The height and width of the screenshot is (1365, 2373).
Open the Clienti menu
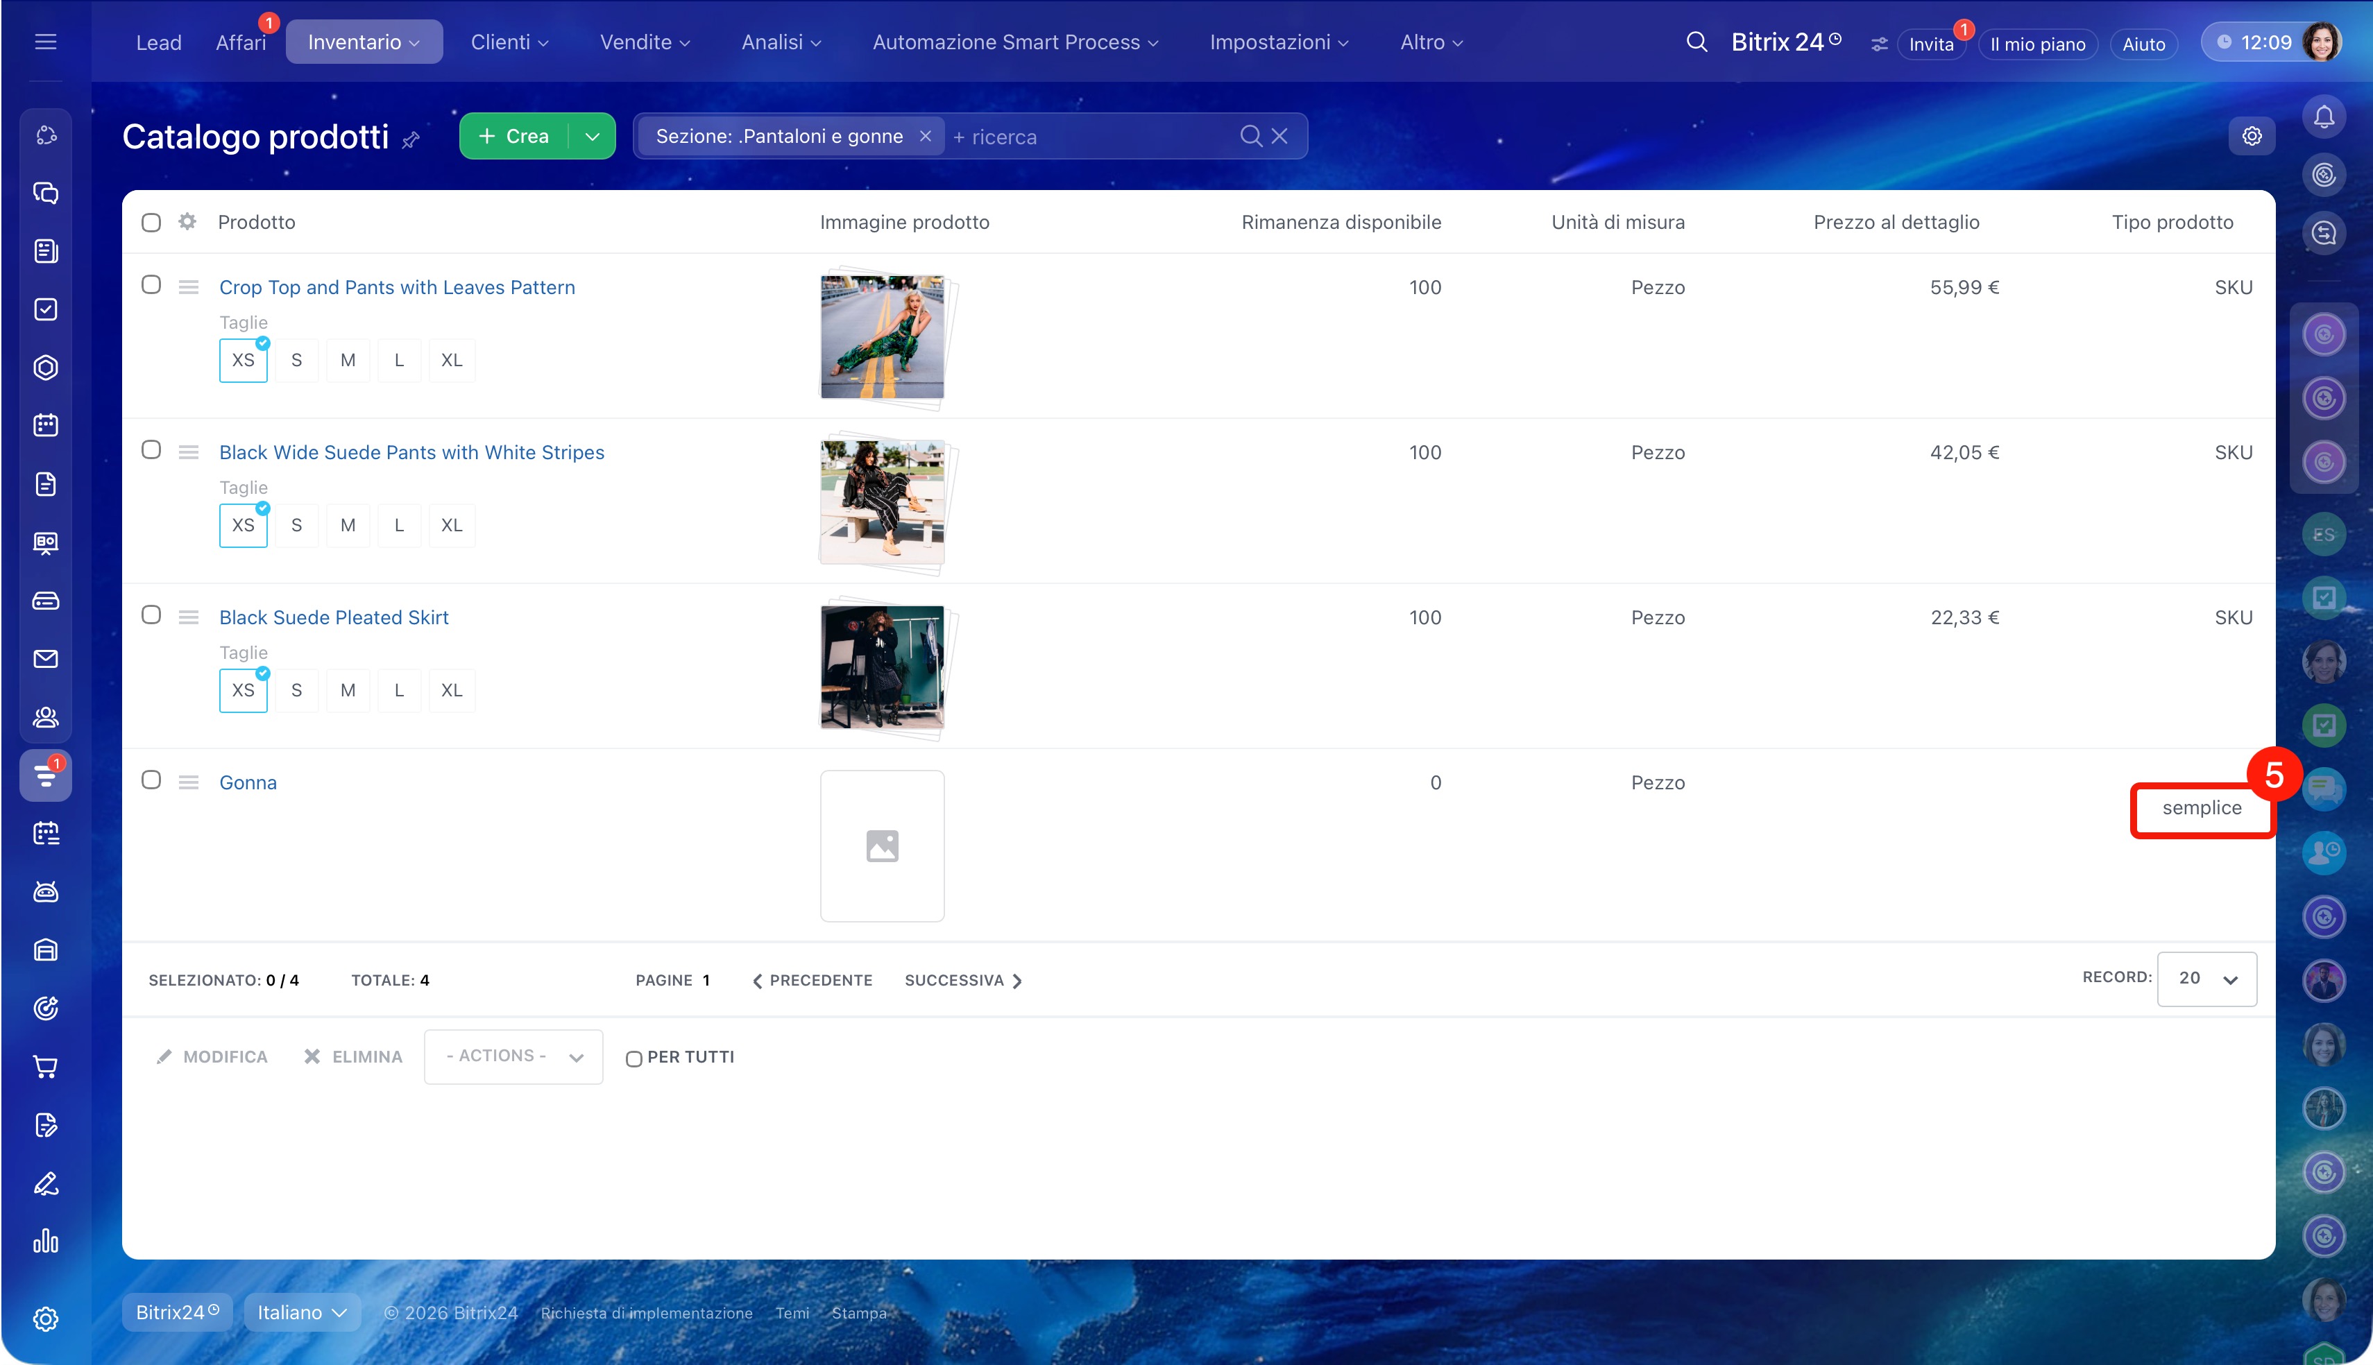[508, 42]
